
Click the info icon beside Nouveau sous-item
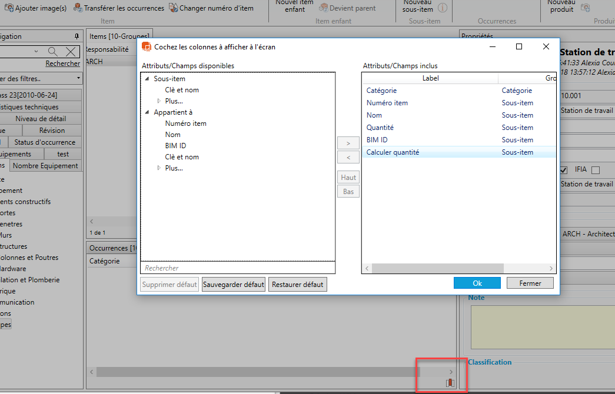click(442, 8)
